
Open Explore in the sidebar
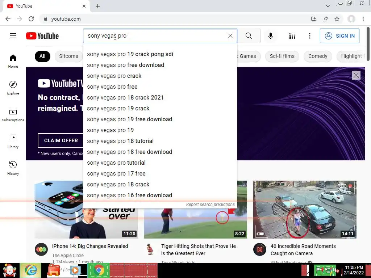pyautogui.click(x=13, y=88)
